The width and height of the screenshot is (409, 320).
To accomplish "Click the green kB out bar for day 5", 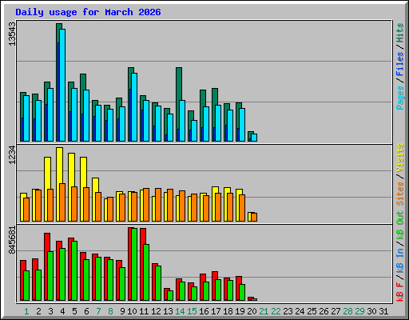I will click(74, 270).
